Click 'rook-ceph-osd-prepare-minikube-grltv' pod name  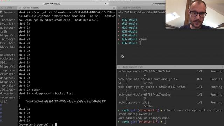click(147, 79)
